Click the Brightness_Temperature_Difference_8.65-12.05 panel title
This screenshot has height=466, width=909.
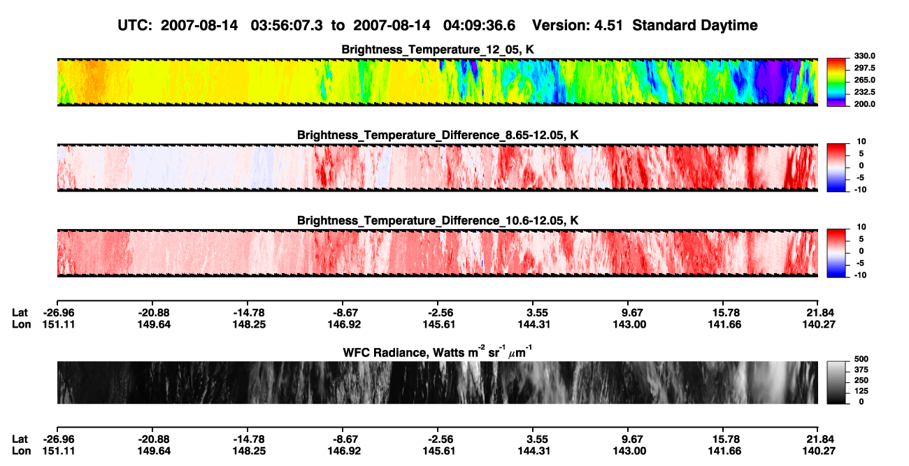pos(438,135)
